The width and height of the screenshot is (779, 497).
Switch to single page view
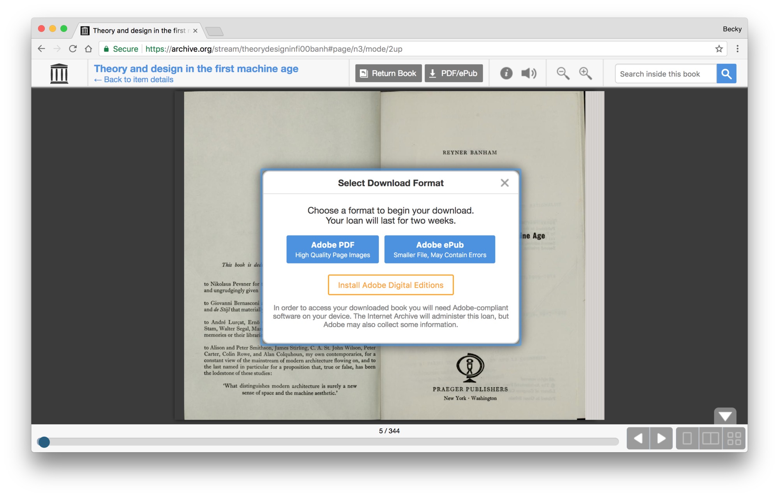tap(687, 438)
